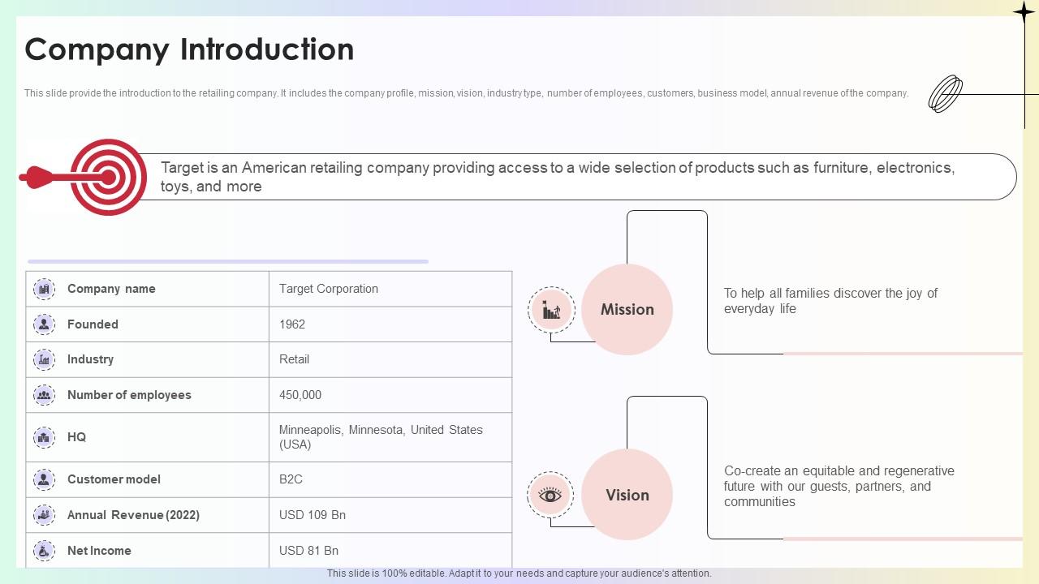Viewport: 1039px width, 584px height.
Task: Click the Target company description banner text
Action: tap(558, 177)
